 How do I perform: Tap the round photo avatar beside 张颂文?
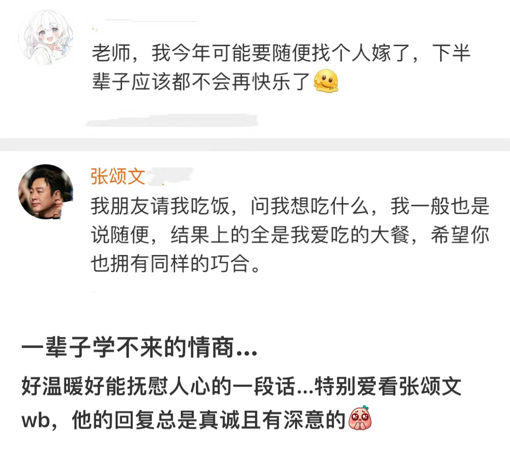coord(45,191)
